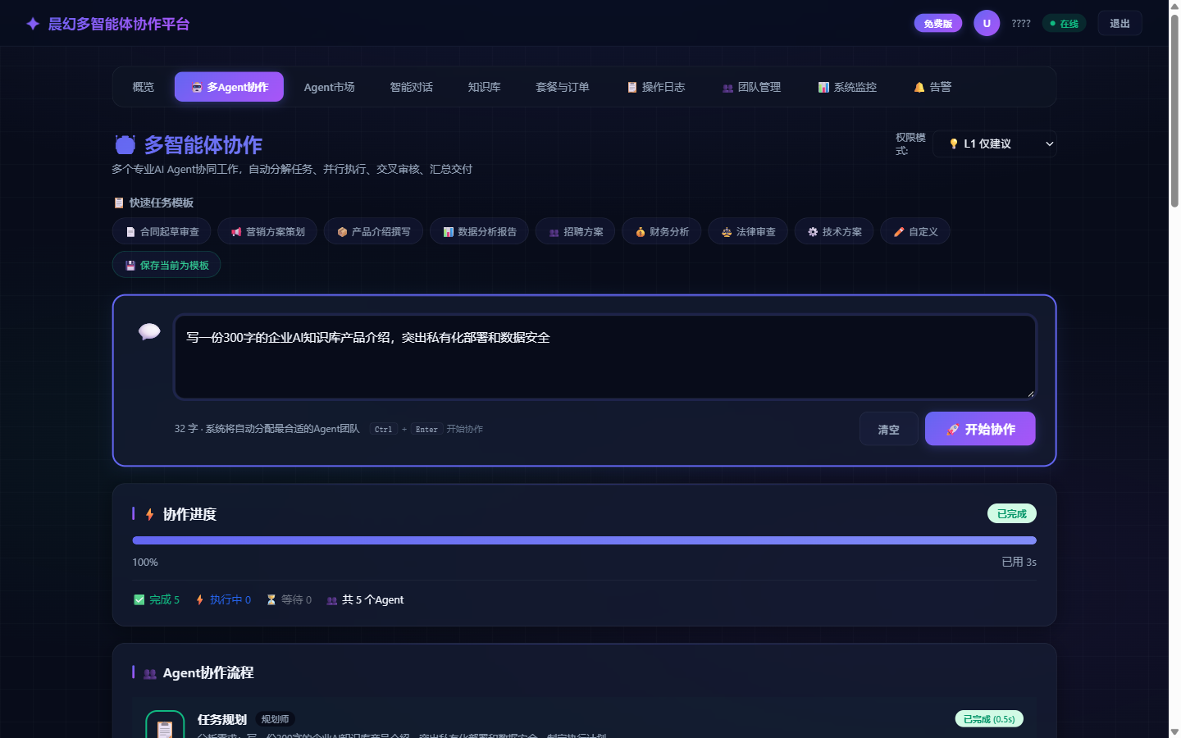
Task: Open the user avatar U icon
Action: (987, 23)
